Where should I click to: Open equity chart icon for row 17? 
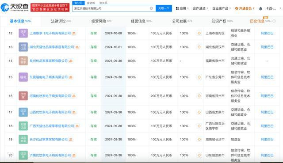[x=199, y=112]
